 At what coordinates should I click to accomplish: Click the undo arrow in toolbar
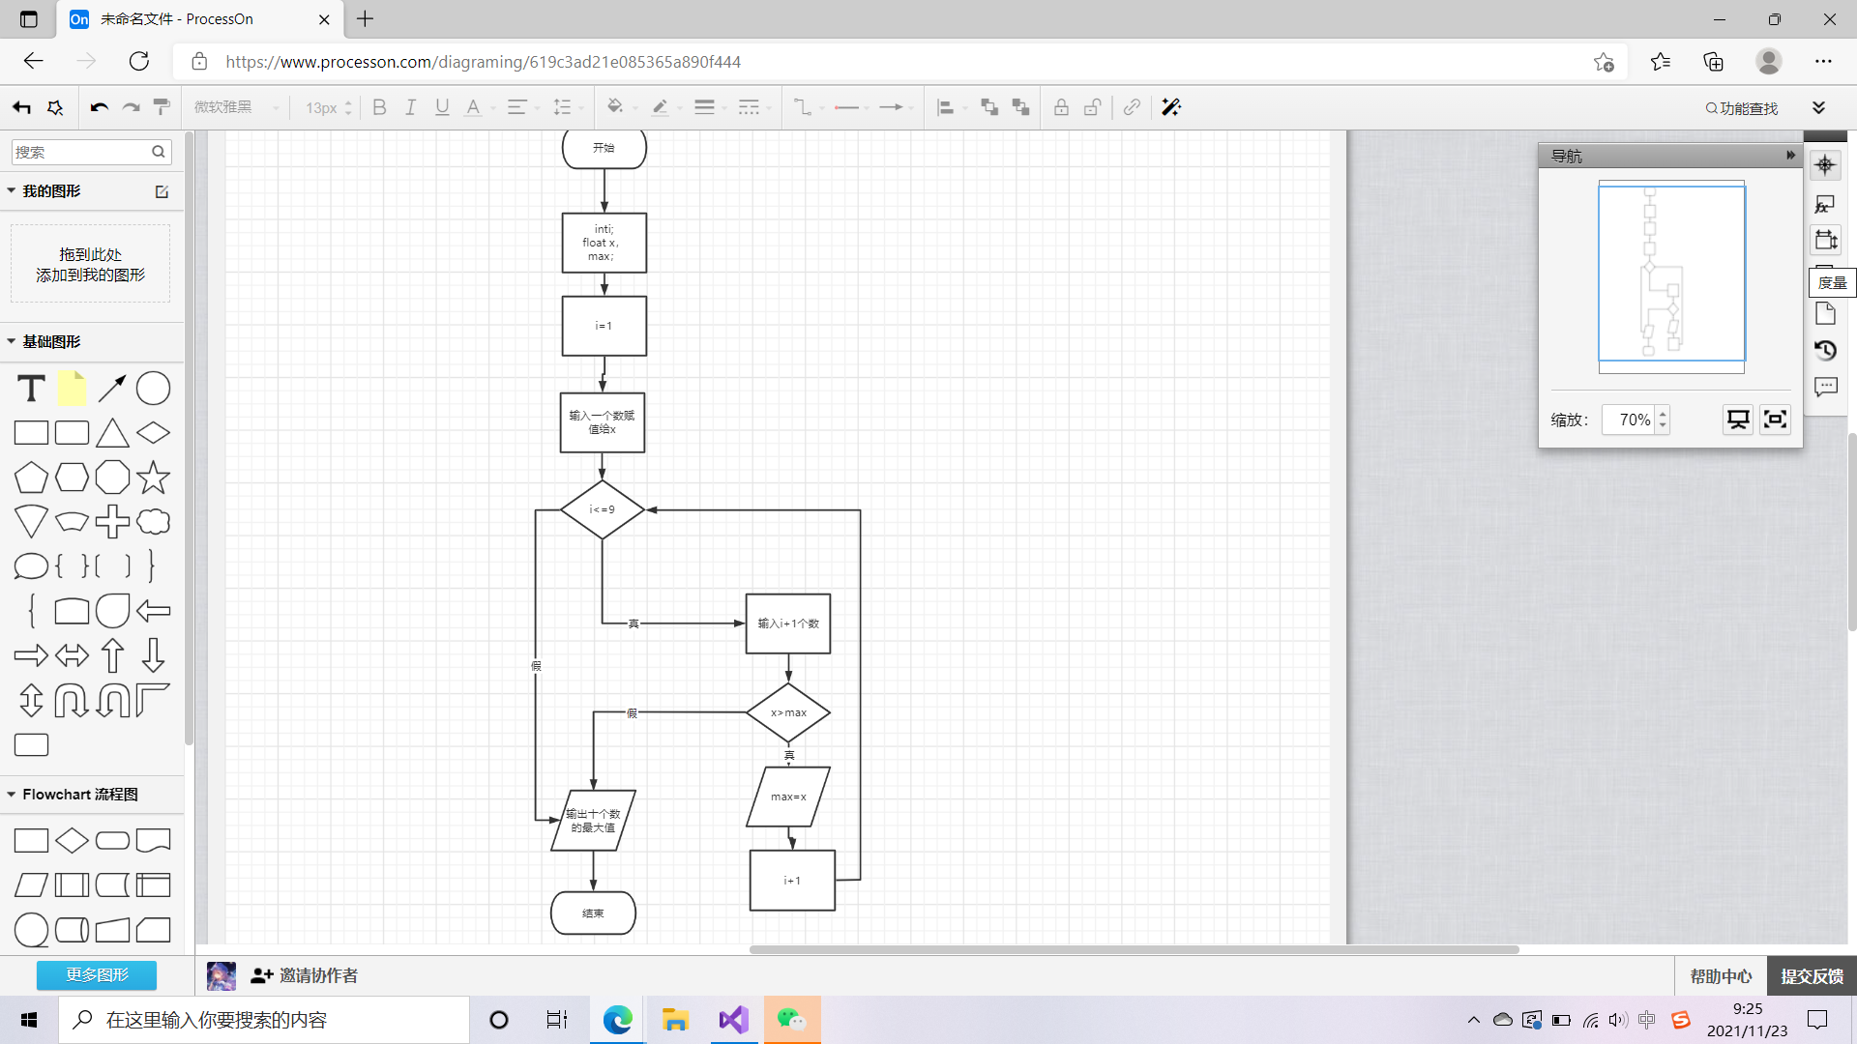[99, 107]
